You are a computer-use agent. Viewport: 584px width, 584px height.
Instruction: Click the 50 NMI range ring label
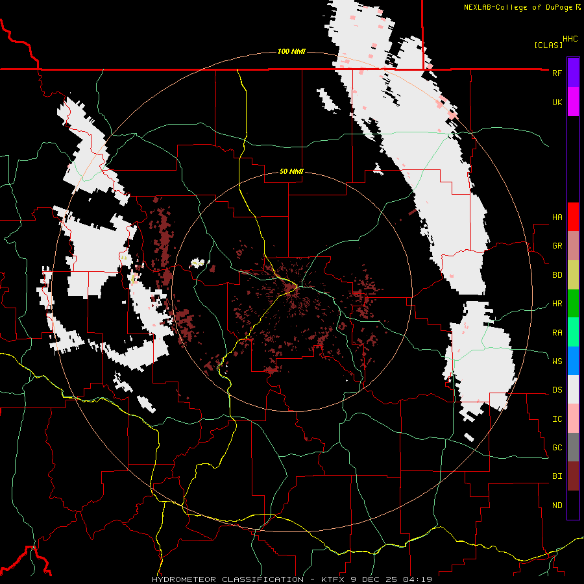pyautogui.click(x=291, y=172)
